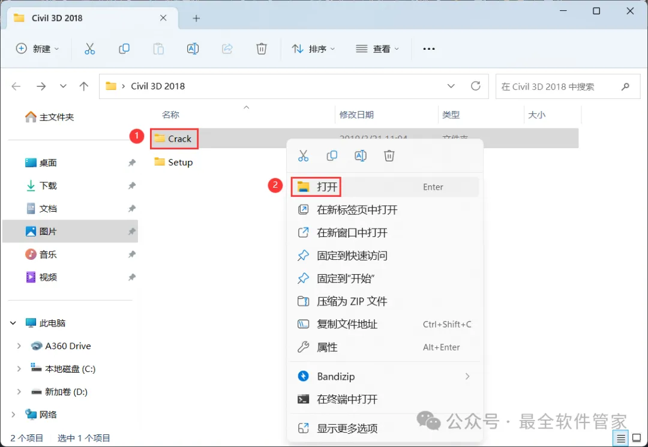
Task: Switch to details view in the status bar
Action: pyautogui.click(x=621, y=438)
